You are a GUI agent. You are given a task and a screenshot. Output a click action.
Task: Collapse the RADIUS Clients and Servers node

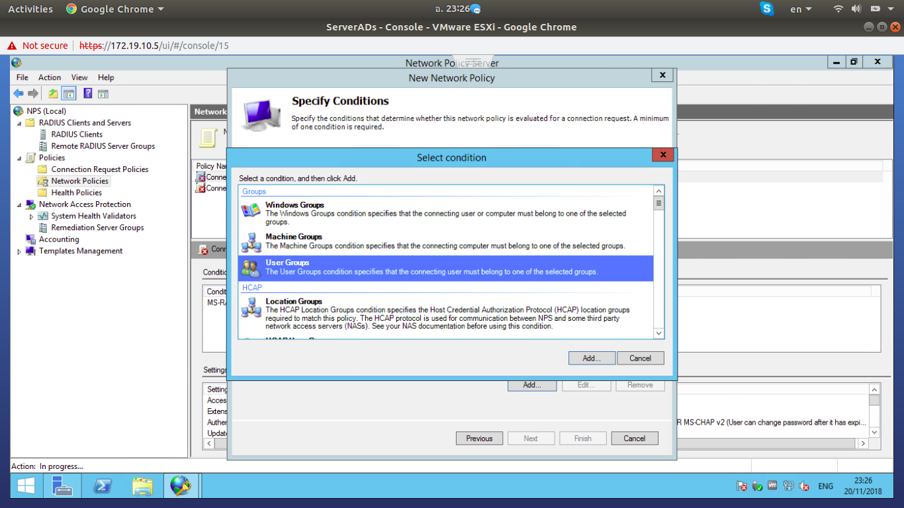click(19, 123)
